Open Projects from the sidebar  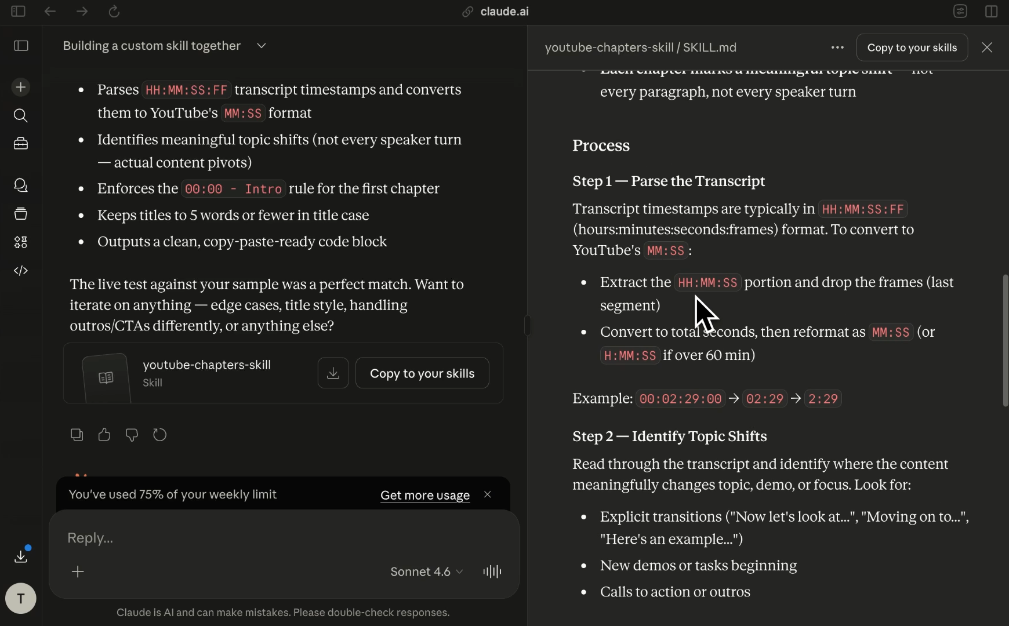21,214
